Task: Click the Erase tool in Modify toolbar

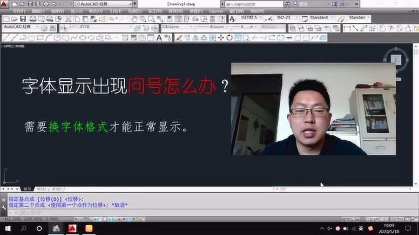Action: tap(179, 38)
